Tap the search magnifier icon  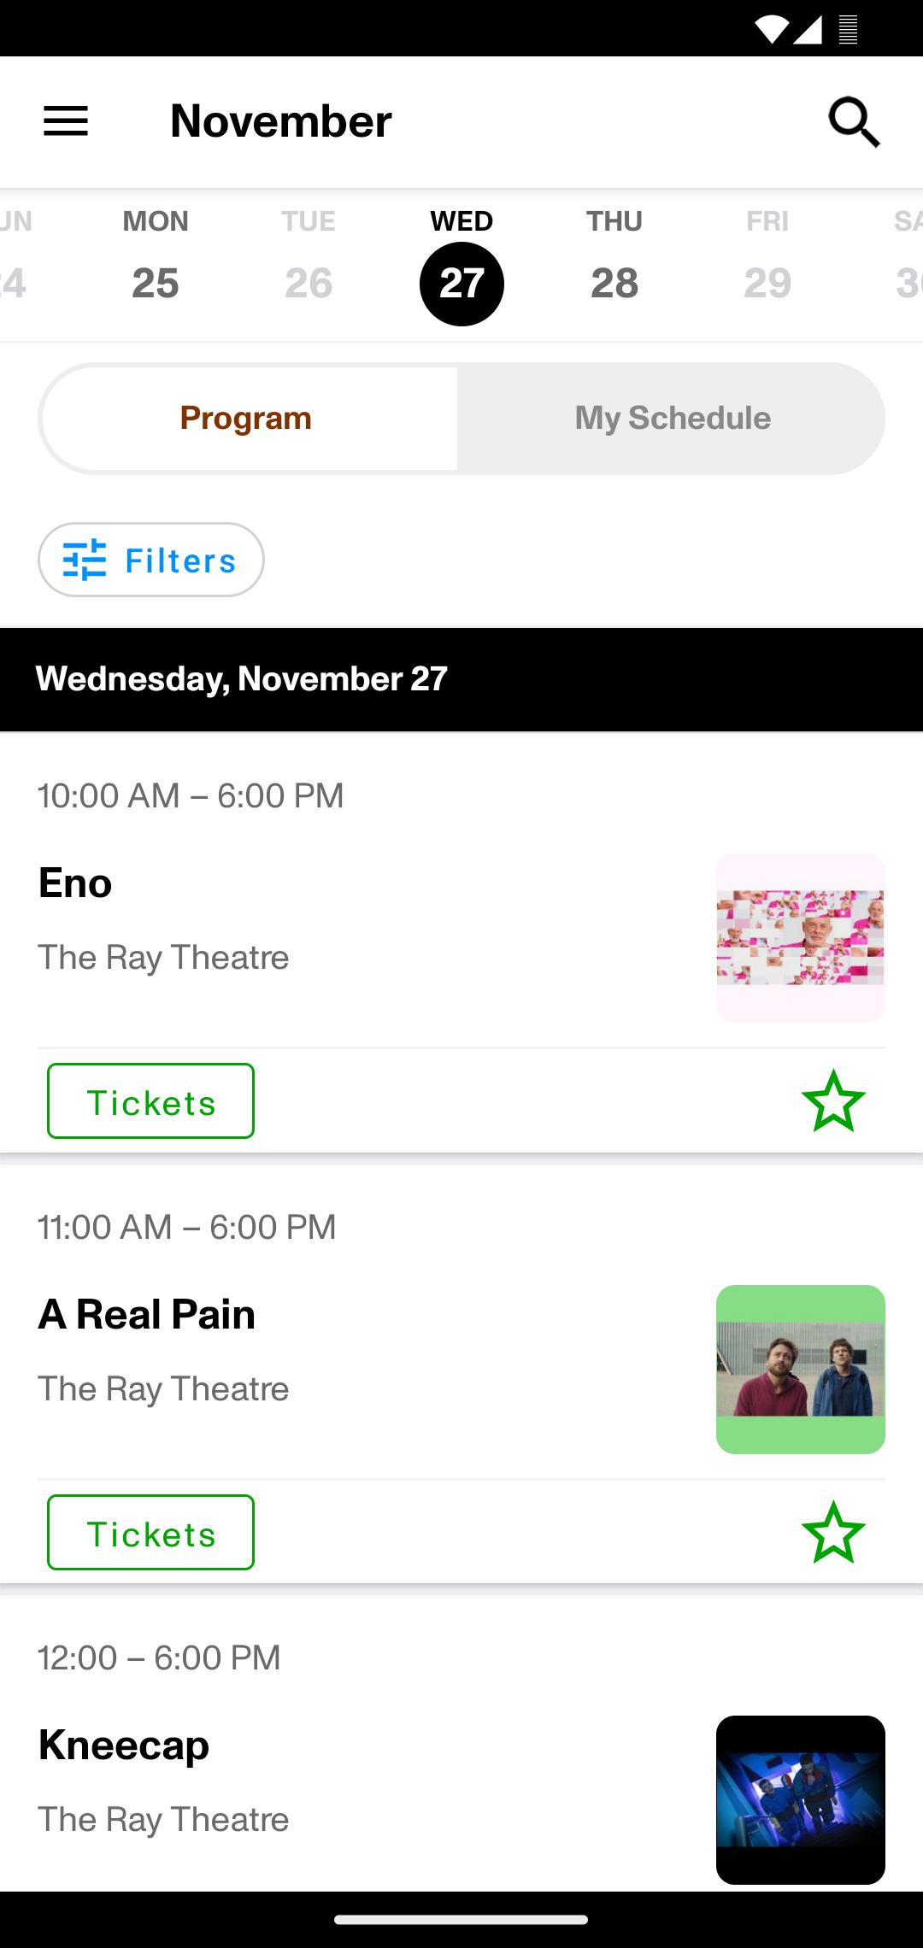854,122
